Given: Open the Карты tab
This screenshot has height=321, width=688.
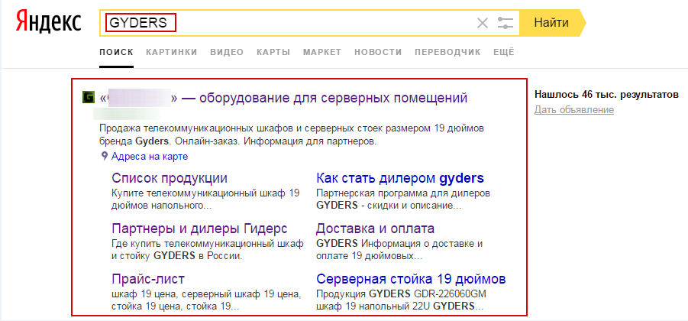Looking at the screenshot, I should point(273,52).
